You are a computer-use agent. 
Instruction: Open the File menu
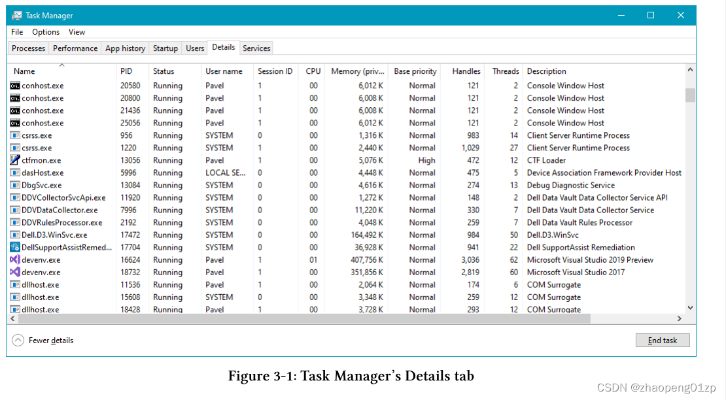(17, 32)
